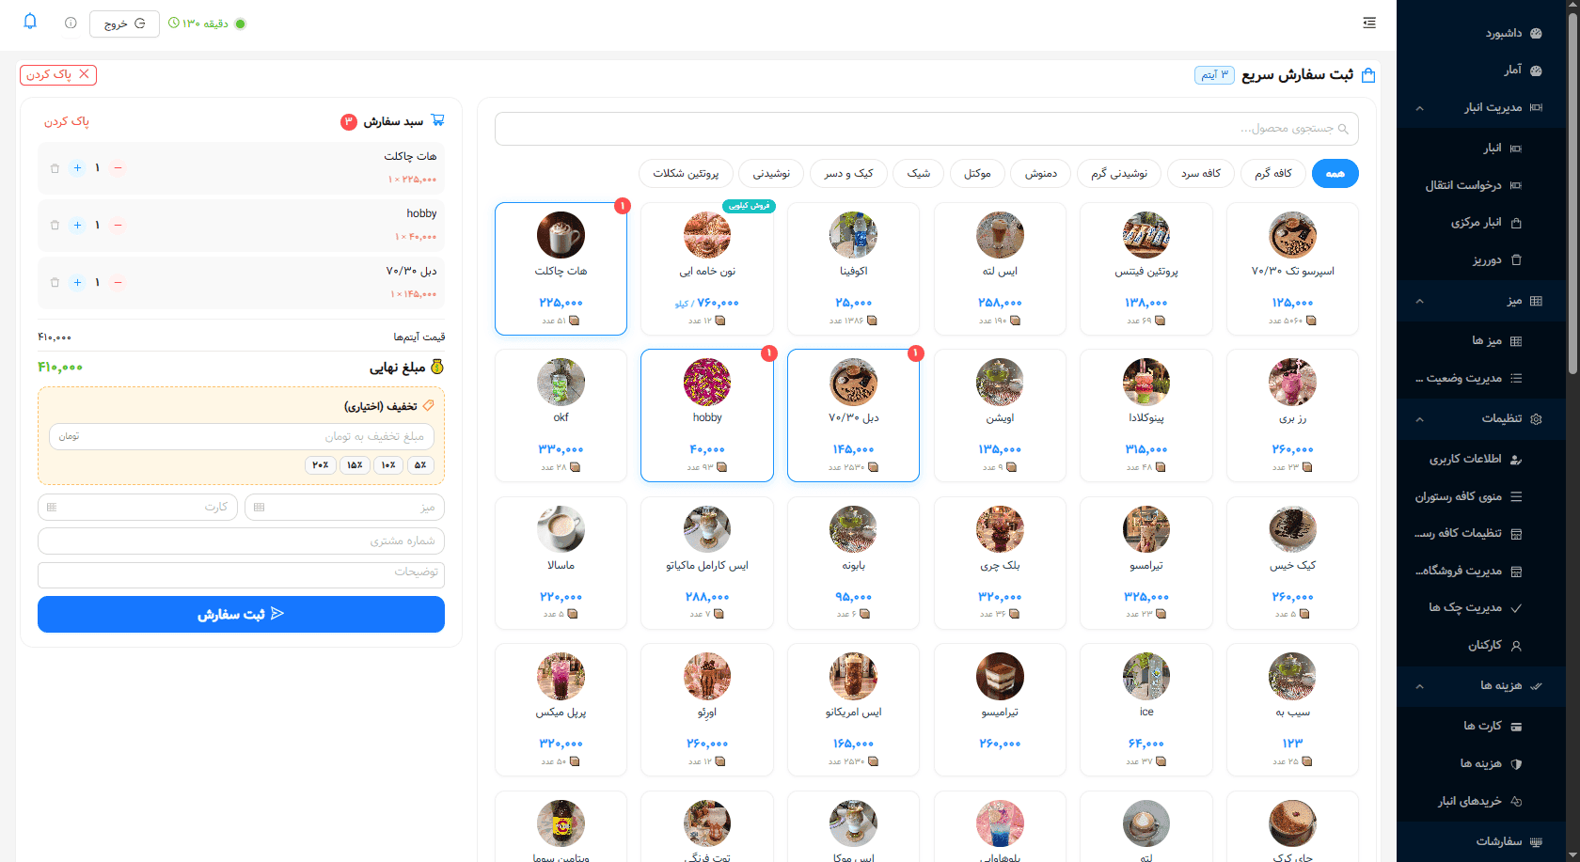Viewport: 1580px width, 862px height.
Task: Open the میز table selector dropdown
Action: click(344, 508)
